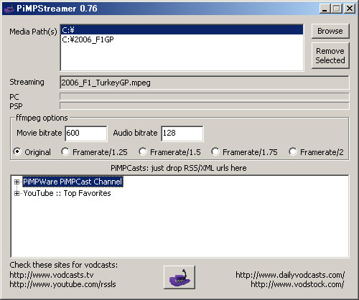The width and height of the screenshot is (359, 300).
Task: Click the PiMPStreamer title bar icon
Action: pos(9,9)
